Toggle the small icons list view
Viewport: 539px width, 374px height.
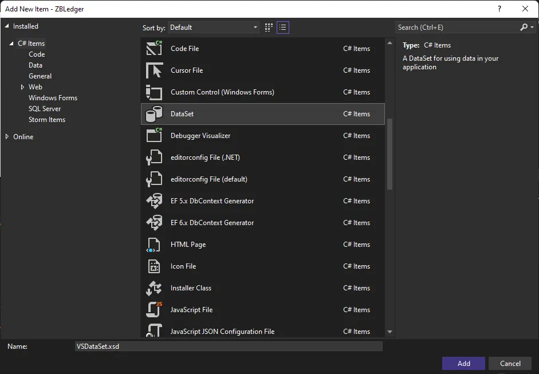pos(283,27)
